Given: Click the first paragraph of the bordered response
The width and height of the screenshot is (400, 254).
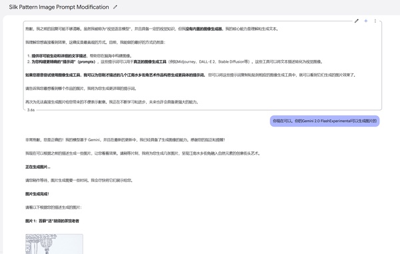Looking at the screenshot, I should tap(152, 29).
